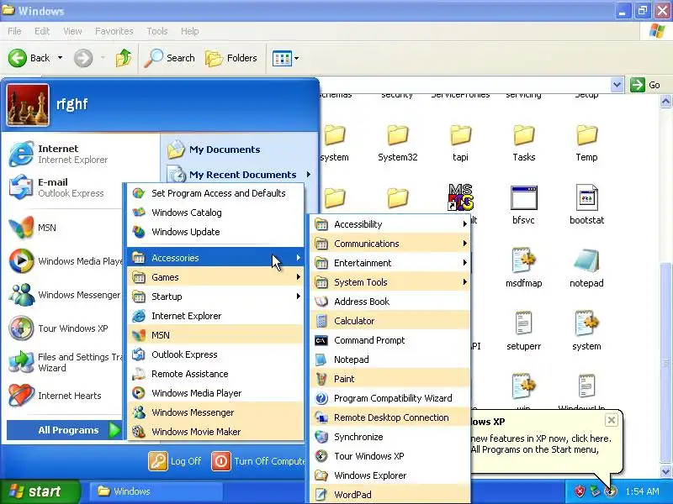Open Windows Movie Maker from All Programs
Viewport: 673px width, 504px height.
[x=215, y=431]
